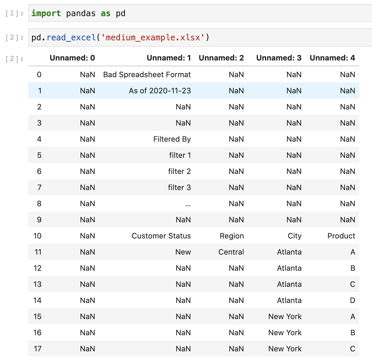The width and height of the screenshot is (372, 360).
Task: Click the 'Atlanta' city cell in row 11
Action: (x=289, y=252)
